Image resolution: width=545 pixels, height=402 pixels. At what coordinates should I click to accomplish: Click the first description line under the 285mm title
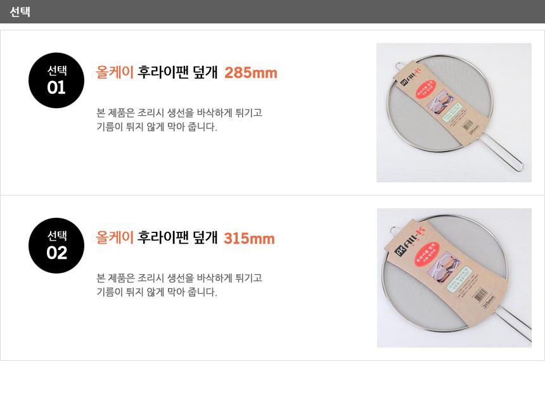179,113
